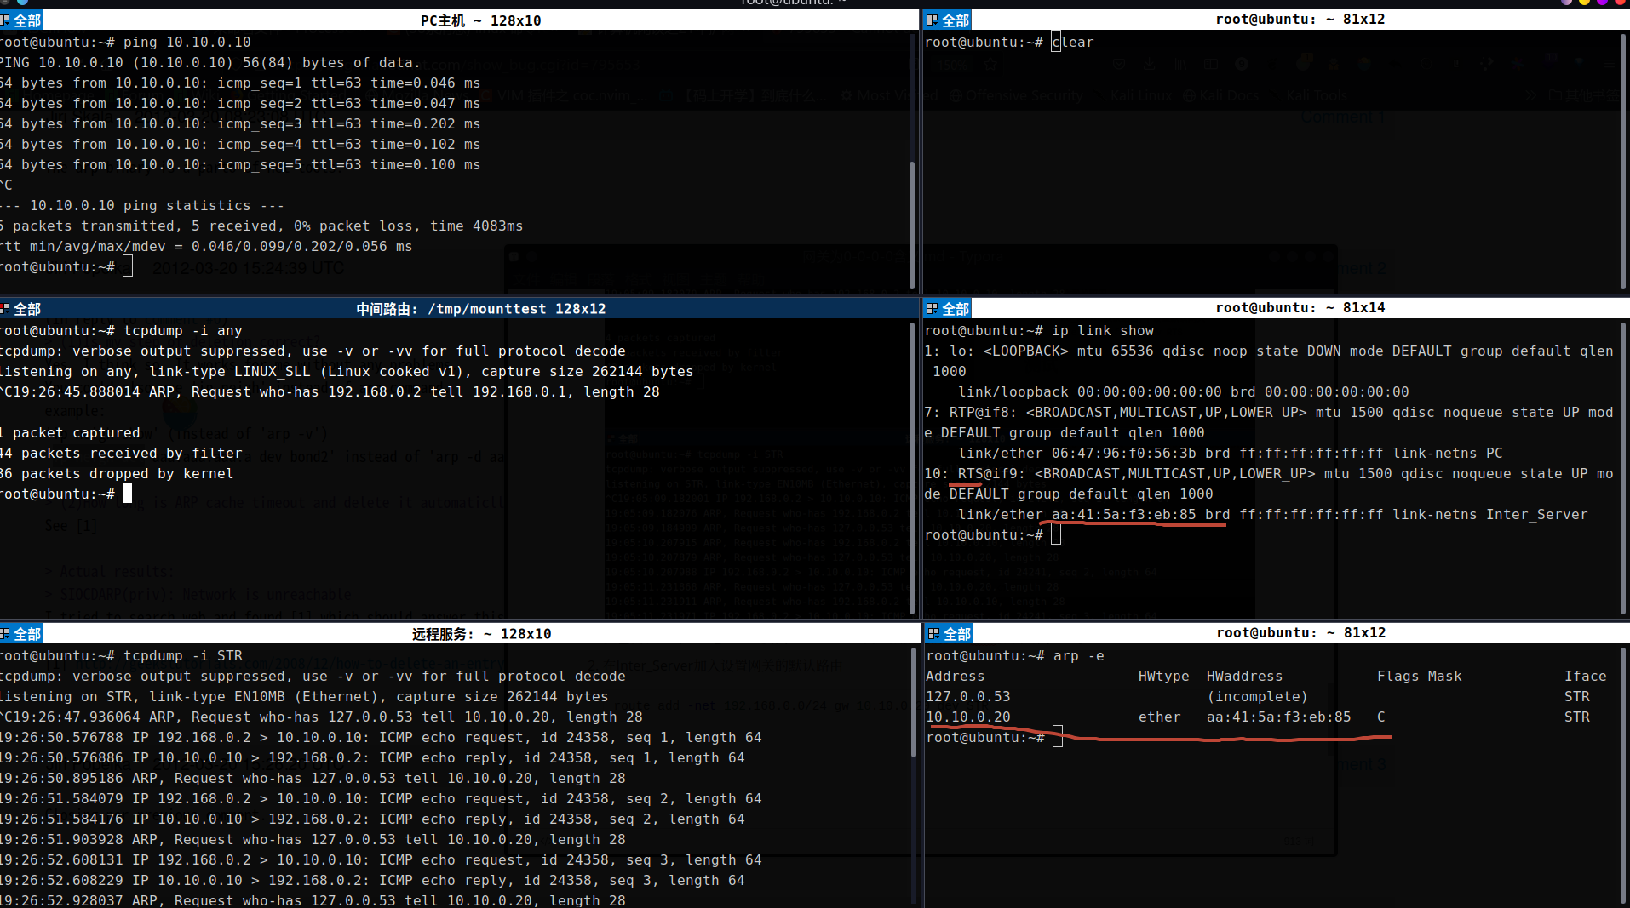Click the underlined MAC address aa:41:5a:f3:eb:85 in ip link output
Viewport: 1630px width, 908px height.
(x=1123, y=515)
